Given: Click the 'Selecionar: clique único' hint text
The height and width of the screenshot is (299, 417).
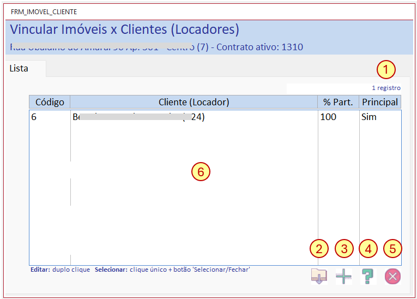Looking at the screenshot, I should click(x=131, y=270).
